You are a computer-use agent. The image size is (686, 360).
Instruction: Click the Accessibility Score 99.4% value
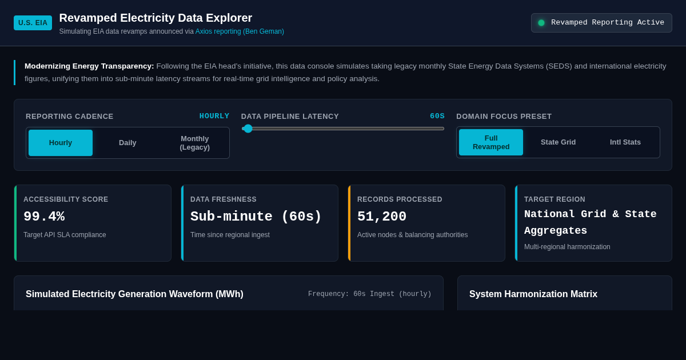point(44,217)
